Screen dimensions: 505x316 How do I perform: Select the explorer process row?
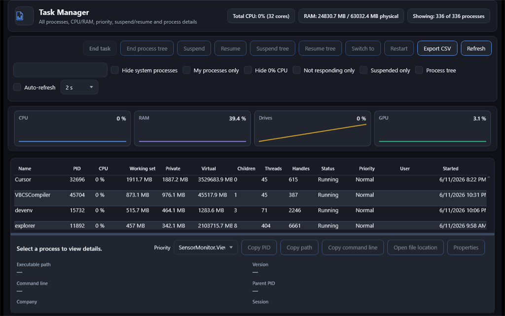point(250,226)
